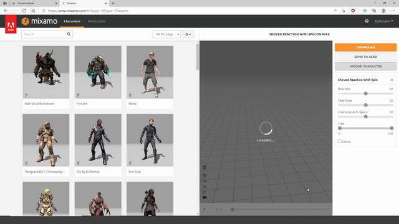Open the browser profile avatar
Screen dimensions: 399x224
[x=383, y=11]
